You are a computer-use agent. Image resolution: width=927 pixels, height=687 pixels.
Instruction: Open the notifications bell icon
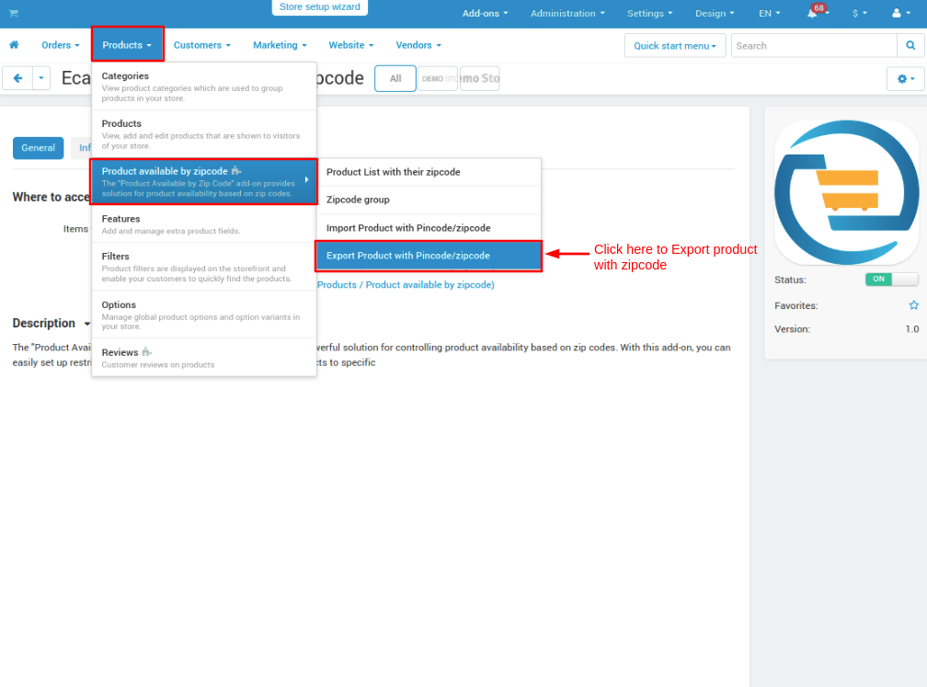click(812, 13)
